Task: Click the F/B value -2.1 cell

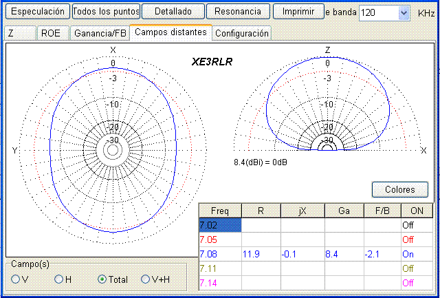Action: [x=382, y=255]
